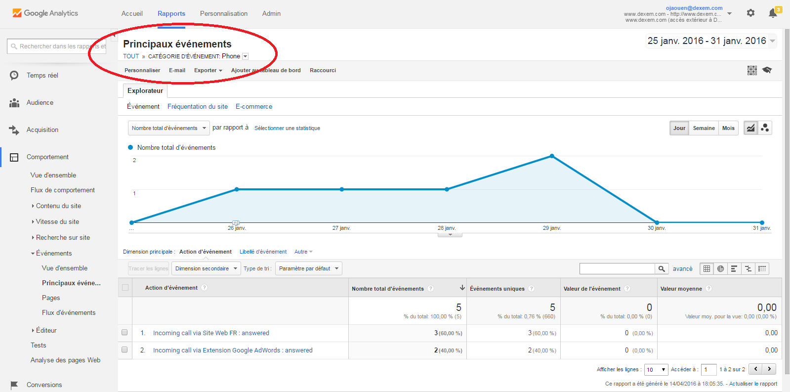
Task: Toggle the select-all rows checkbox
Action: pos(125,288)
